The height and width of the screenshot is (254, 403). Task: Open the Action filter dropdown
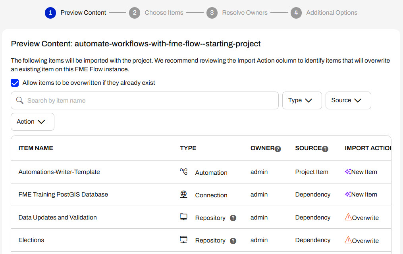32,122
